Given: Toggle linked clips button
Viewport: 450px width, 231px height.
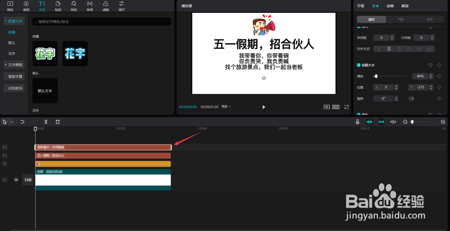Looking at the screenshot, I should coord(381,122).
